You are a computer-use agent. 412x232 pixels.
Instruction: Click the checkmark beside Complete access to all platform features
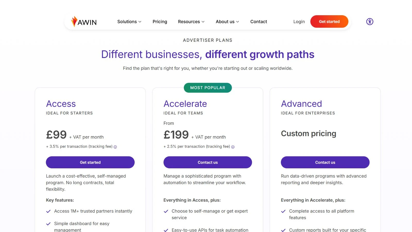pos(284,211)
